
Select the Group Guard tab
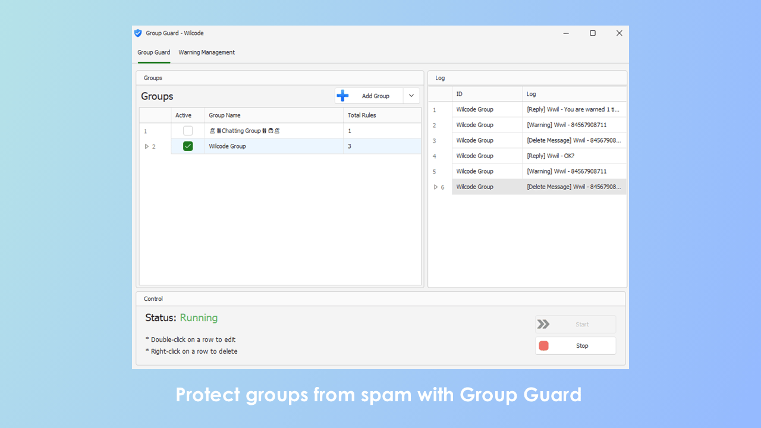[x=154, y=52]
